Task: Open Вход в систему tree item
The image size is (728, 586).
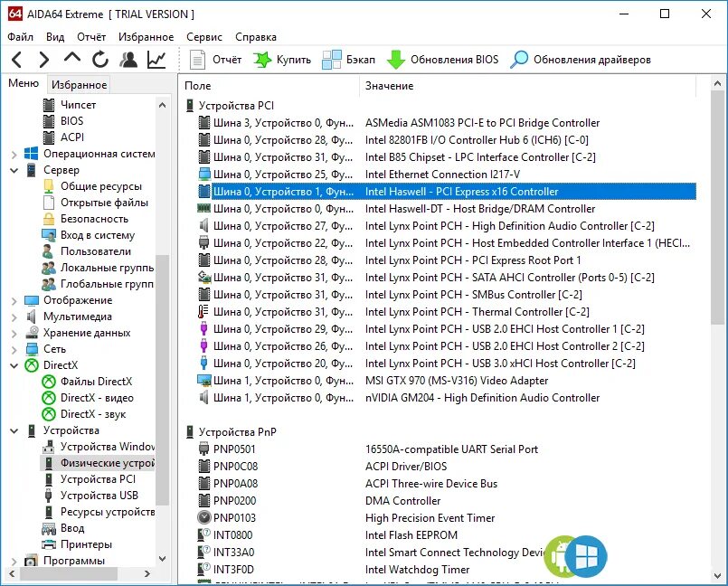Action: coord(98,235)
